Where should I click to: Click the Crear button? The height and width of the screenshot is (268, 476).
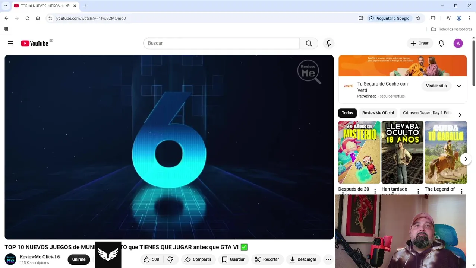coord(420,43)
